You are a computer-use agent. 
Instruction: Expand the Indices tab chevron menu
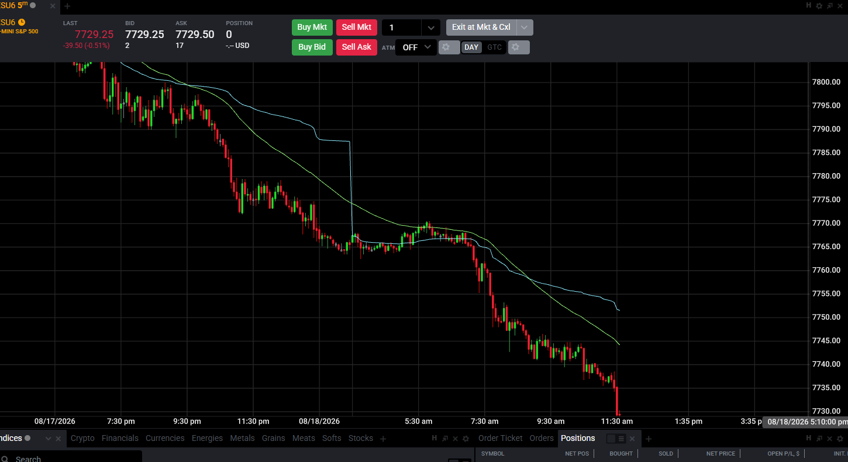48,439
